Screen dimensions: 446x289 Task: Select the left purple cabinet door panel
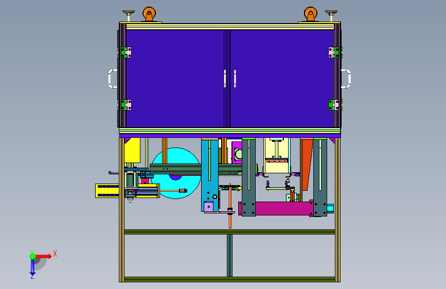[175, 79]
